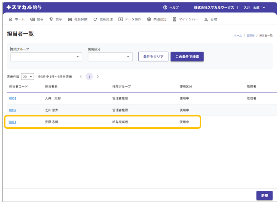Click the help question mark icon
Image resolution: width=280 pixels, height=206 pixels.
[x=165, y=7]
